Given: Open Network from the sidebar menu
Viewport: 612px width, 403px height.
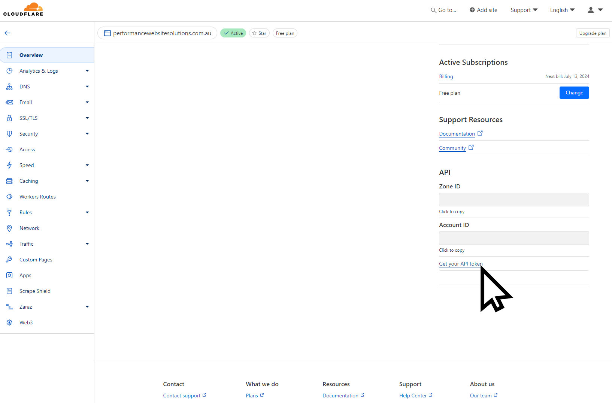Looking at the screenshot, I should click(x=29, y=228).
